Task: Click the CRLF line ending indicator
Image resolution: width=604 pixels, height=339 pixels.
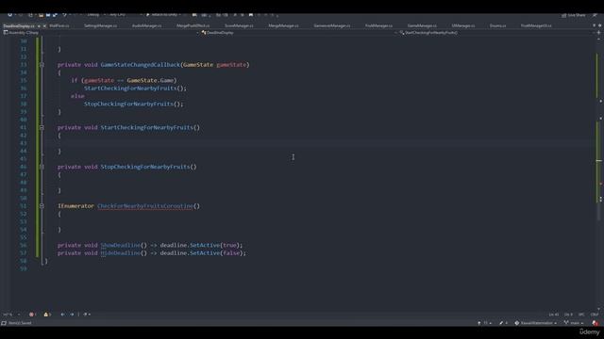Action: [595, 315]
